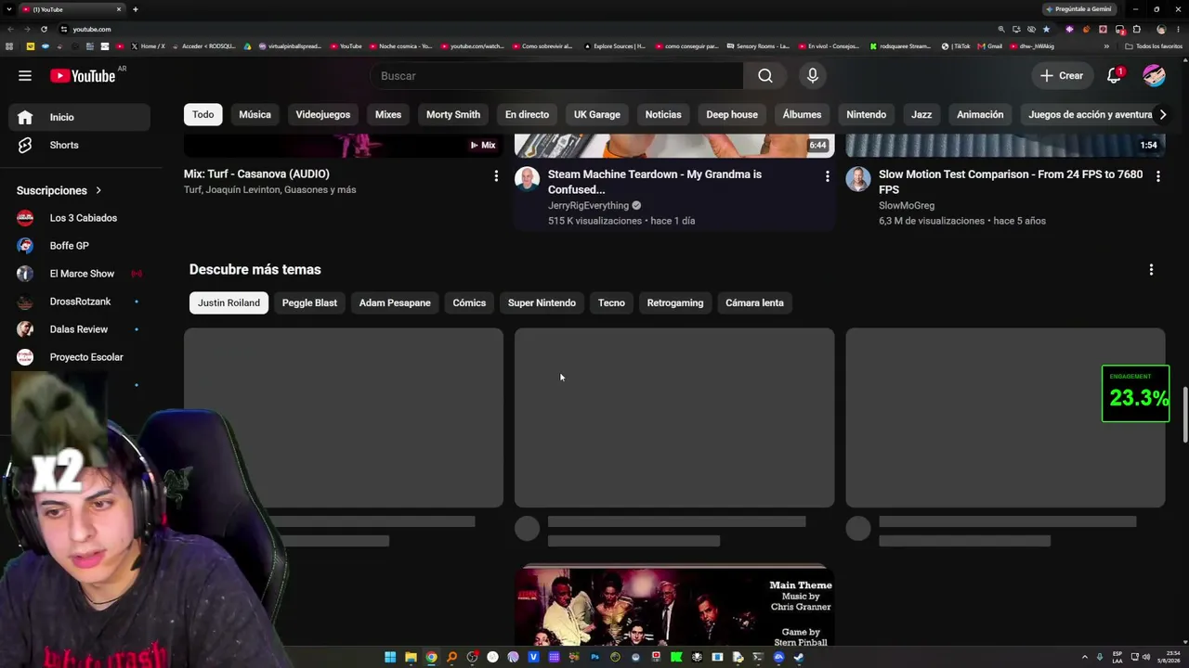
Task: Open El Marce Show channel
Action: pos(80,274)
